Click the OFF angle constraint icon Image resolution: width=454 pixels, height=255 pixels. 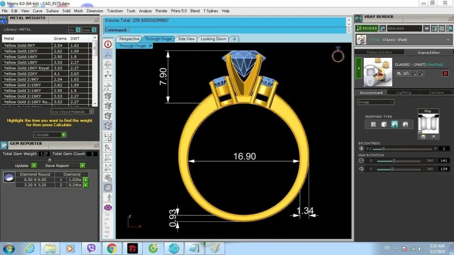tap(108, 157)
